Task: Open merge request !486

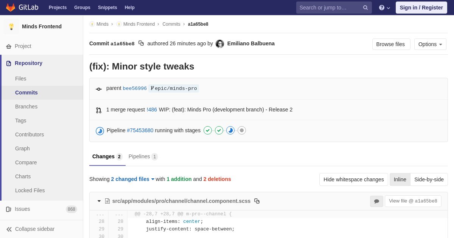Action: point(152,110)
